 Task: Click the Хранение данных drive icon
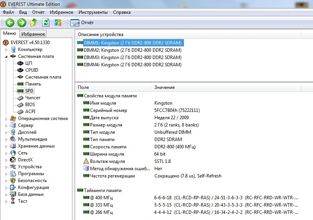[x=13, y=146]
